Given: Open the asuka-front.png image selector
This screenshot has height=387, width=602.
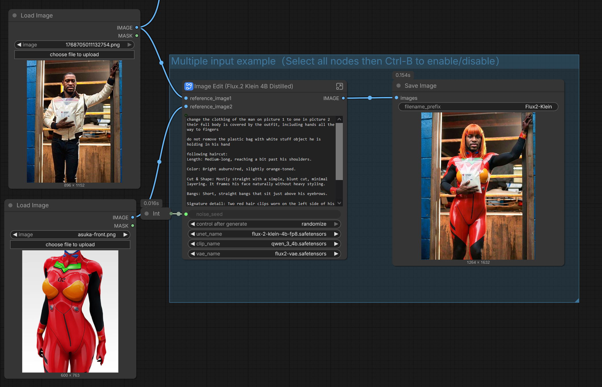Looking at the screenshot, I should 70,234.
